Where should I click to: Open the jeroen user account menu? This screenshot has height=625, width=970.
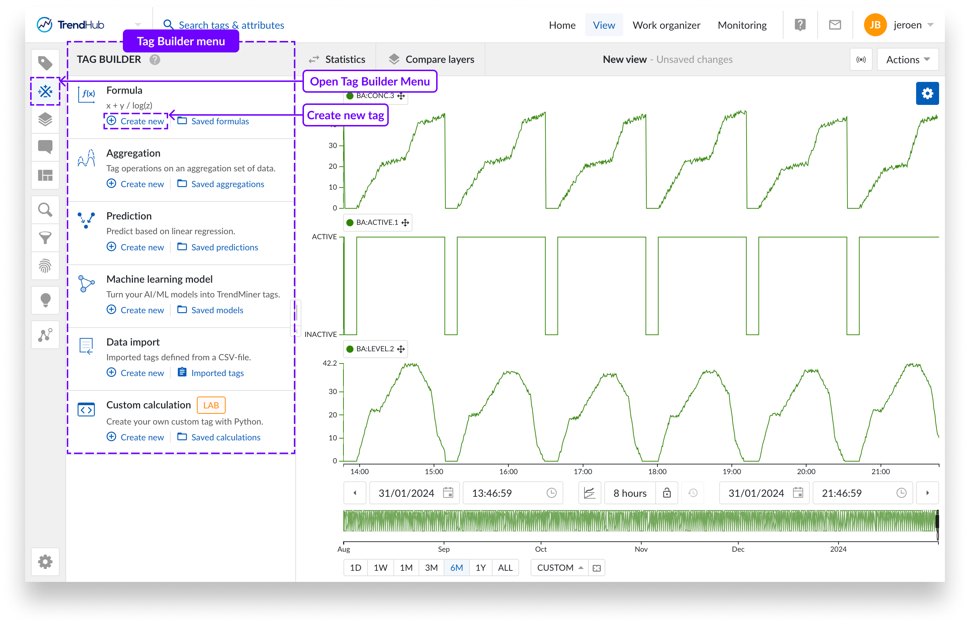tap(907, 25)
